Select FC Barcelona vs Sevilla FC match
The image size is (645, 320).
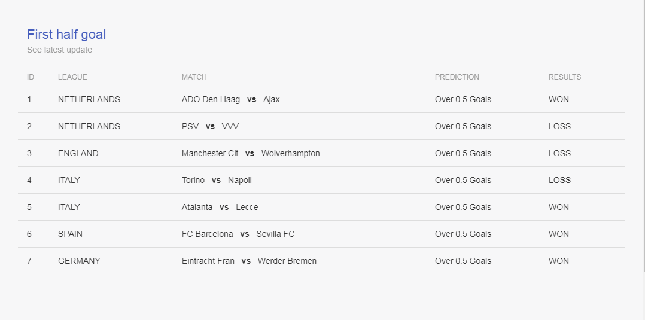238,234
